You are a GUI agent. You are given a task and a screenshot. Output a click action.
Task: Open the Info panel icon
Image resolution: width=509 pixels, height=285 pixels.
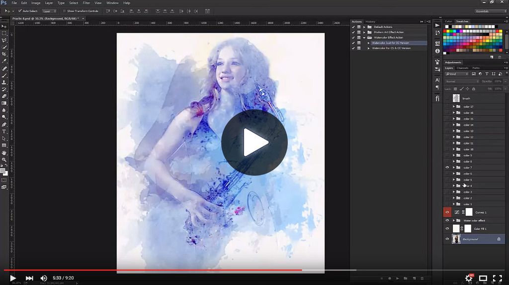[437, 51]
